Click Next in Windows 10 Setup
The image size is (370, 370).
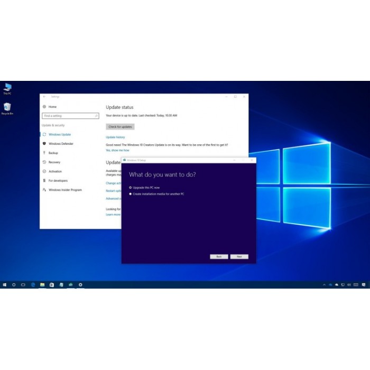coord(239,256)
